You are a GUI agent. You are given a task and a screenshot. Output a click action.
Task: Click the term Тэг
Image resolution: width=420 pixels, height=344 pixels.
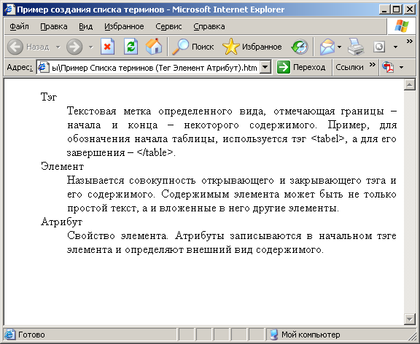pos(49,97)
